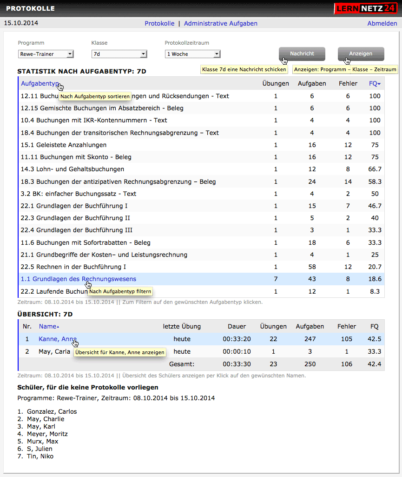This screenshot has width=402, height=477.
Task: Click the Abmelden link
Action: point(382,23)
